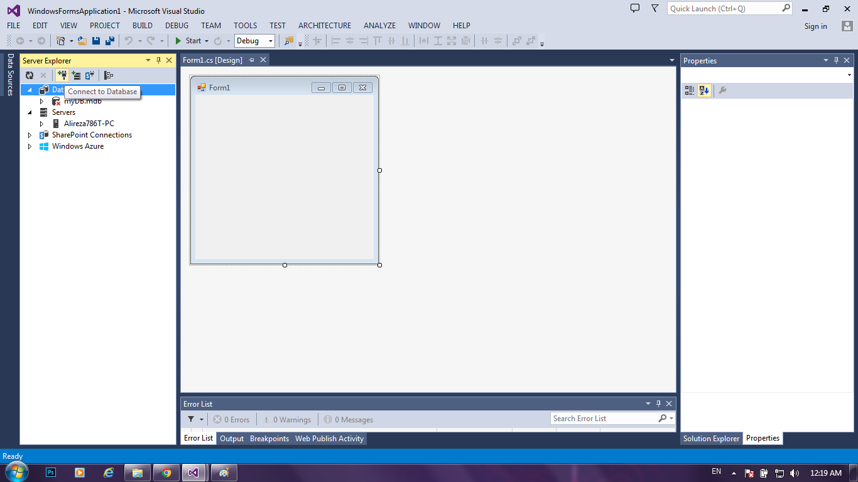858x482 pixels.
Task: Switch to the Solution Explorer tab
Action: (711, 439)
